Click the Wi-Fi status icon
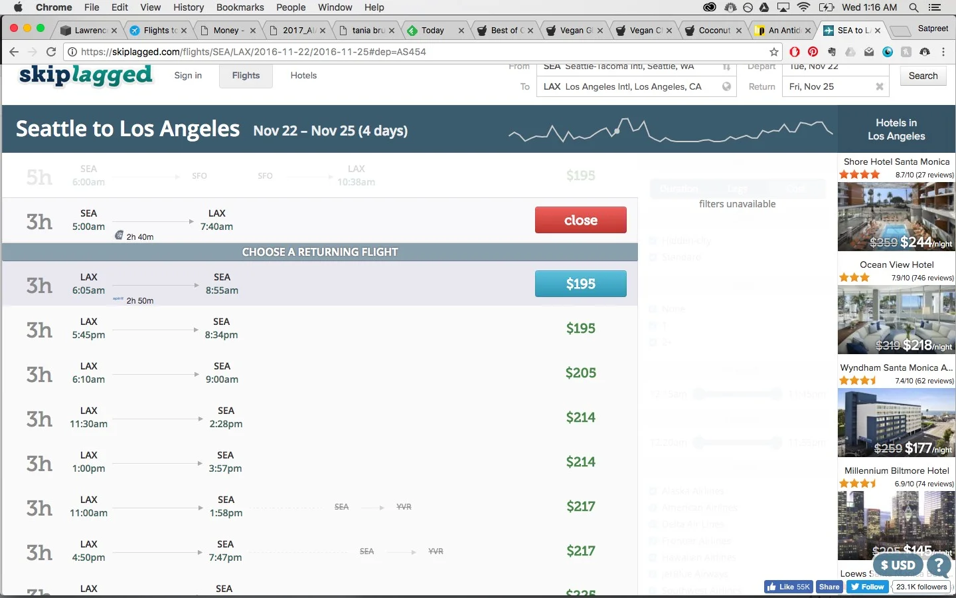956x598 pixels. pyautogui.click(x=803, y=7)
